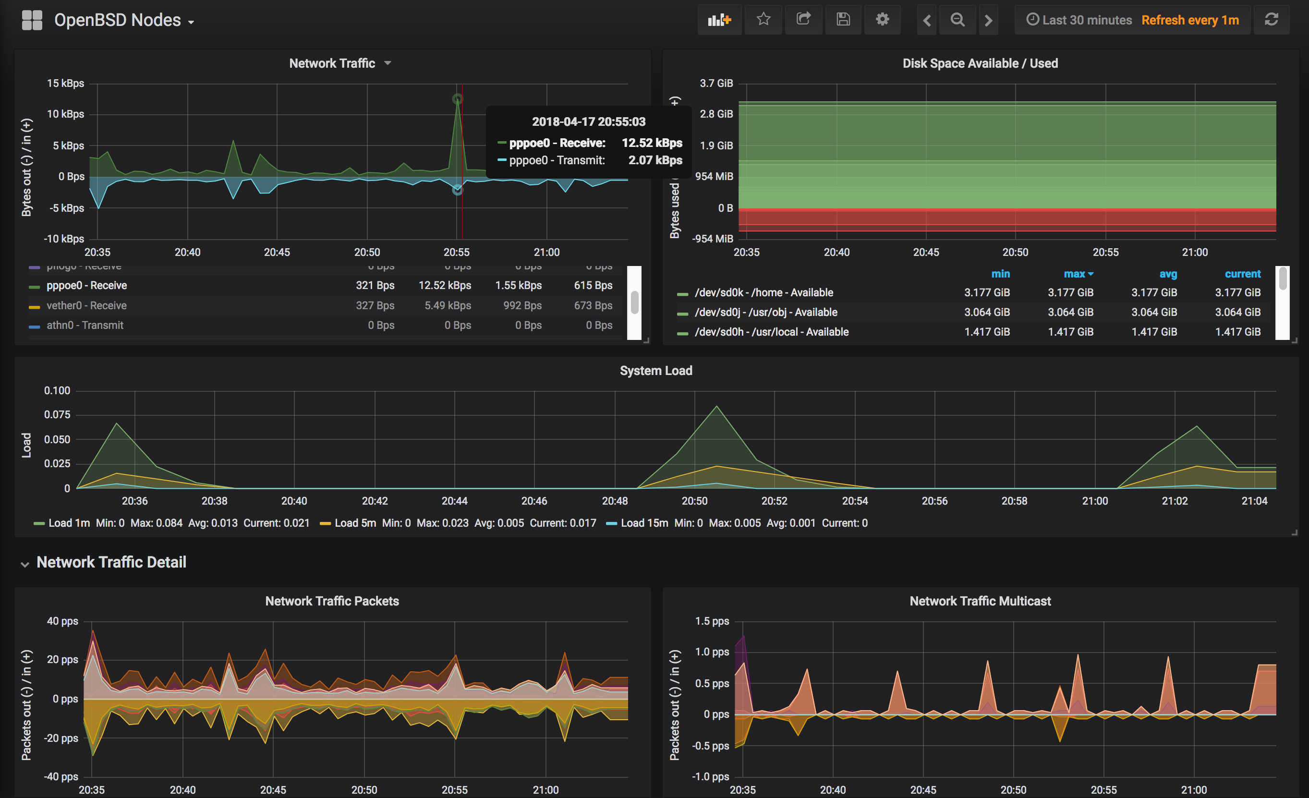Click the refresh dashboard icon

pyautogui.click(x=1273, y=21)
